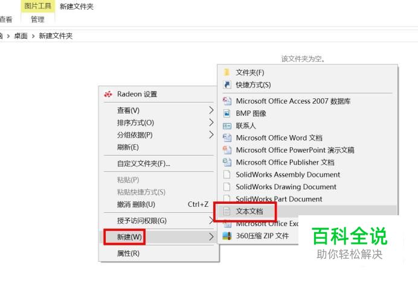Screen dimensions: 418x281
Task: Click the breadcrumb chevron before 桌面
Action: (8, 36)
